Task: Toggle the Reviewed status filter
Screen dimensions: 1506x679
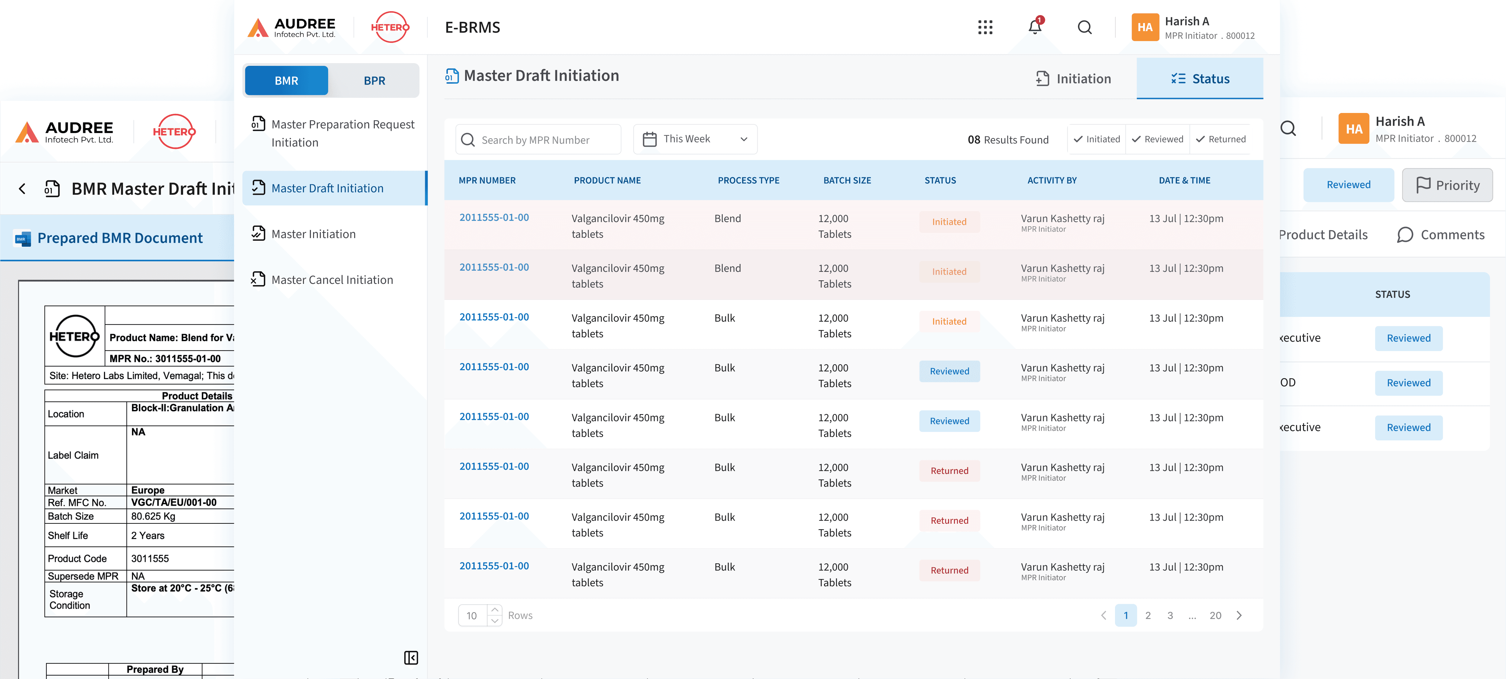Action: coord(1157,139)
